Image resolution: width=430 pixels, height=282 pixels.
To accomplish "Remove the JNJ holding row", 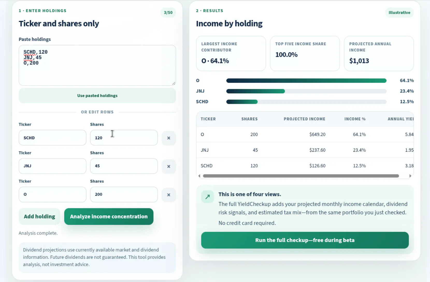I will click(x=169, y=166).
